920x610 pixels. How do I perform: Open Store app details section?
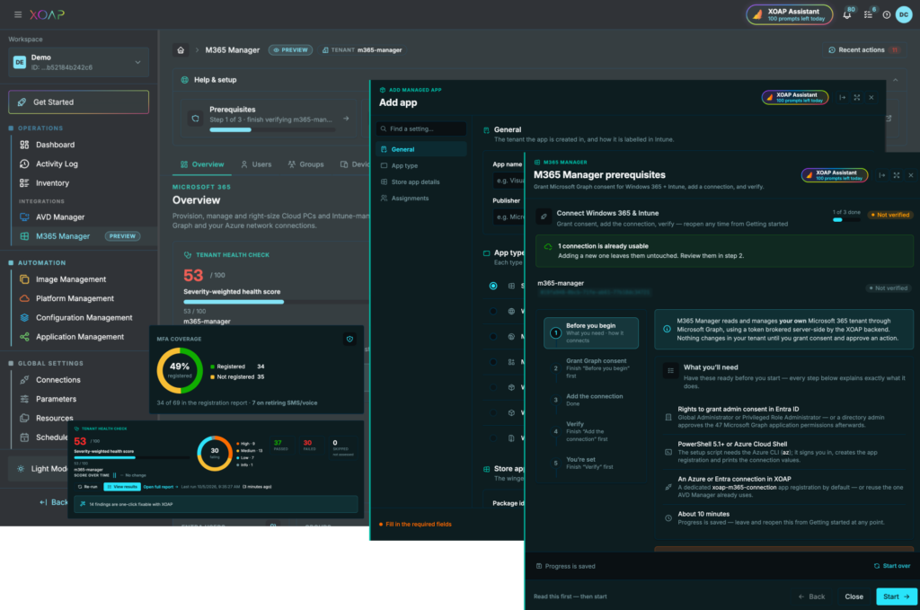(x=421, y=181)
